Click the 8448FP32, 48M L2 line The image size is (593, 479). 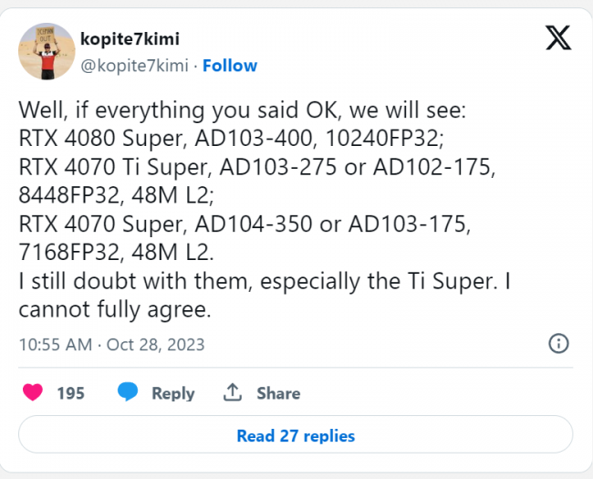click(116, 195)
